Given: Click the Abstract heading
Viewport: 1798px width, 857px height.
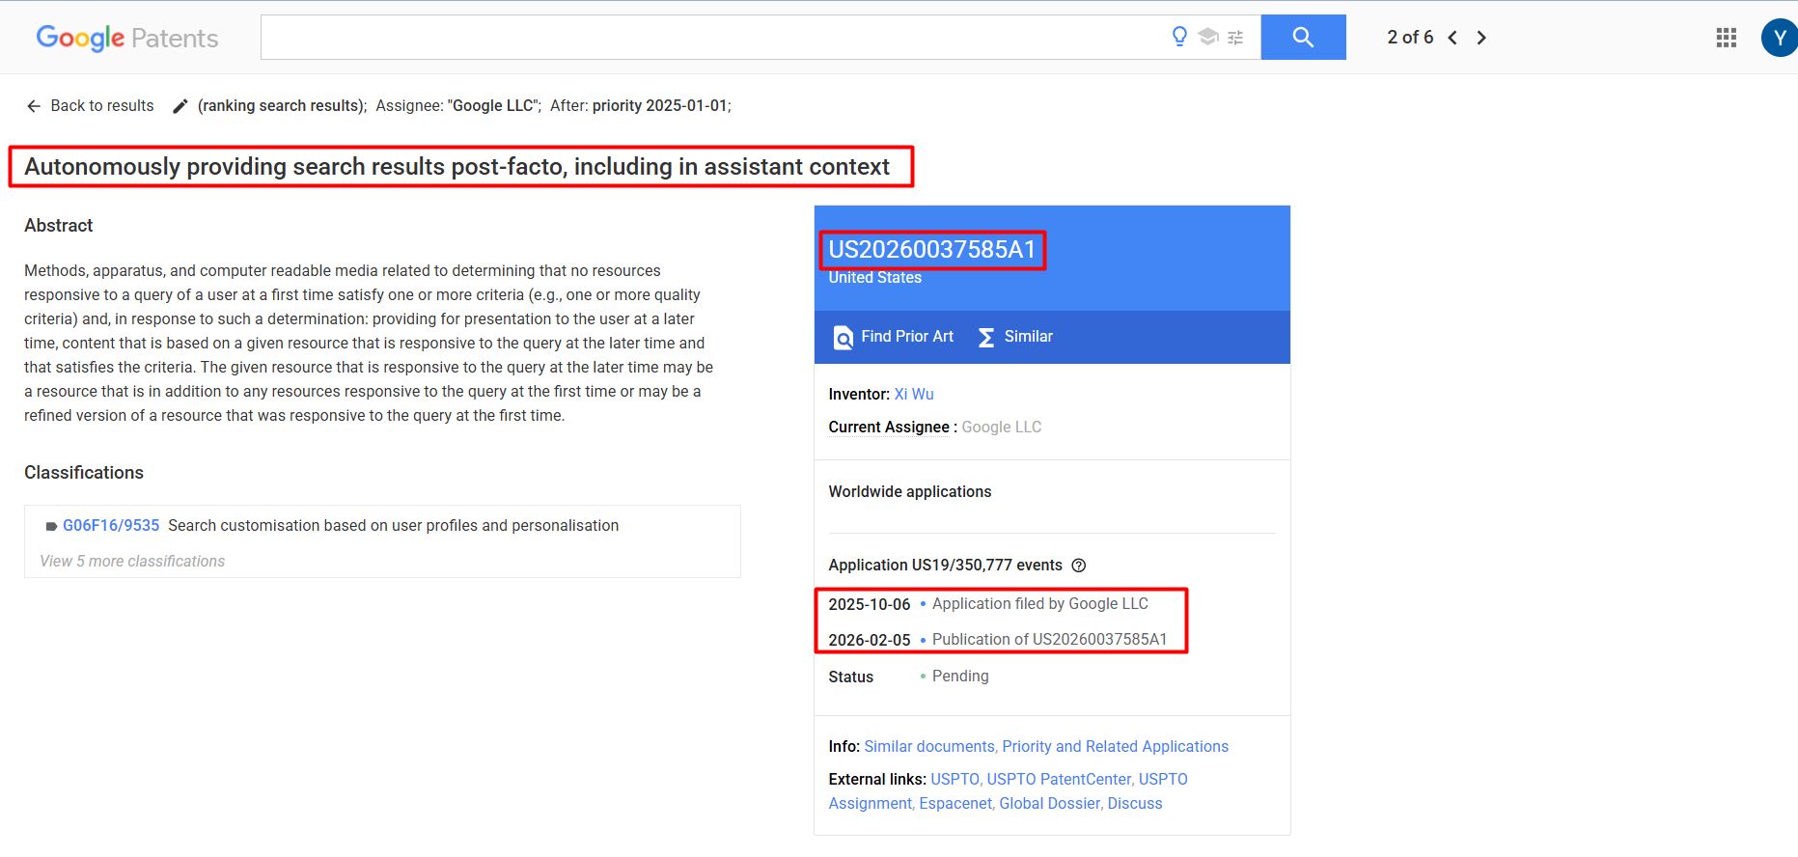Looking at the screenshot, I should pos(59,225).
